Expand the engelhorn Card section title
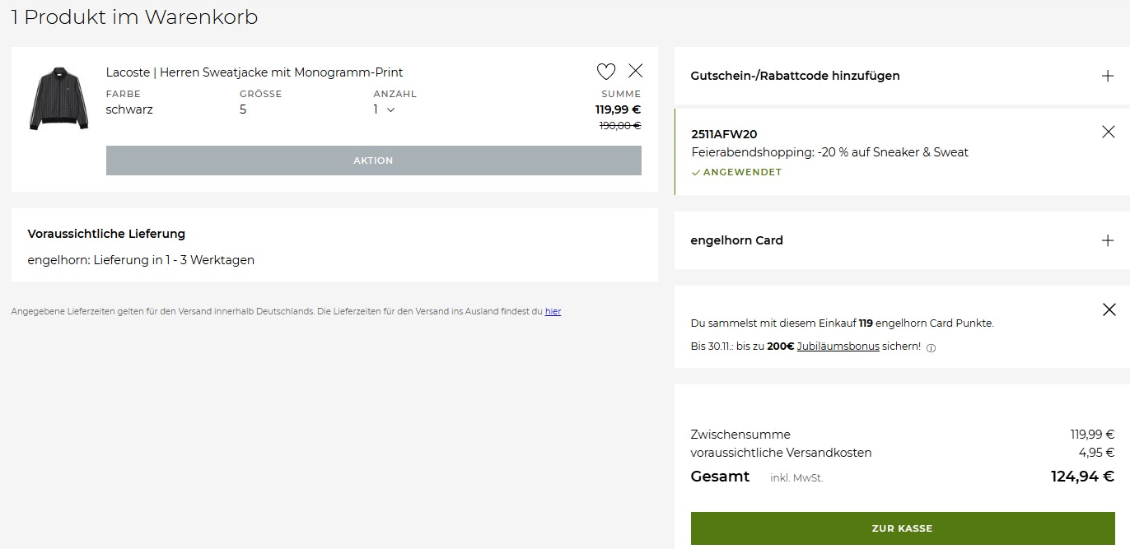The width and height of the screenshot is (1130, 549). coord(736,240)
